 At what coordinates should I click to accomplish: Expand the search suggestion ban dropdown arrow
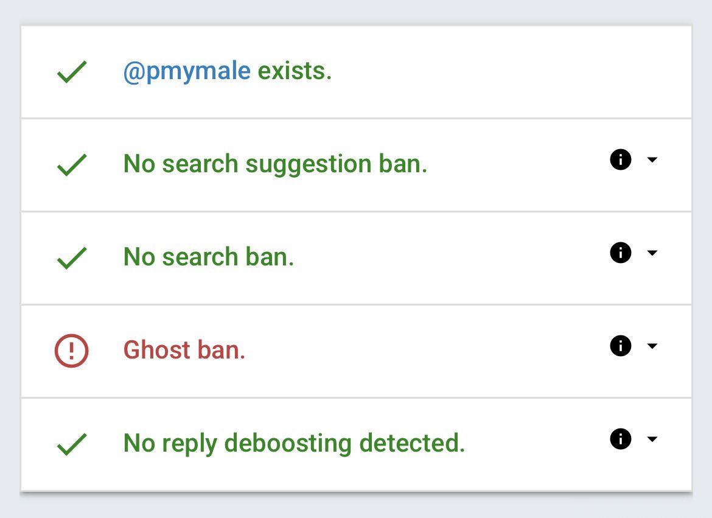click(x=652, y=160)
